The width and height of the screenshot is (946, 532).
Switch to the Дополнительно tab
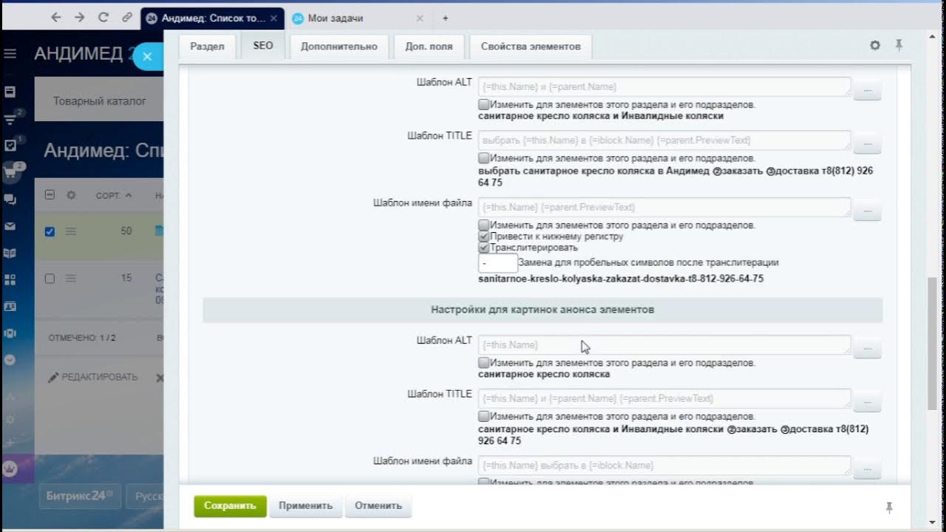point(338,46)
